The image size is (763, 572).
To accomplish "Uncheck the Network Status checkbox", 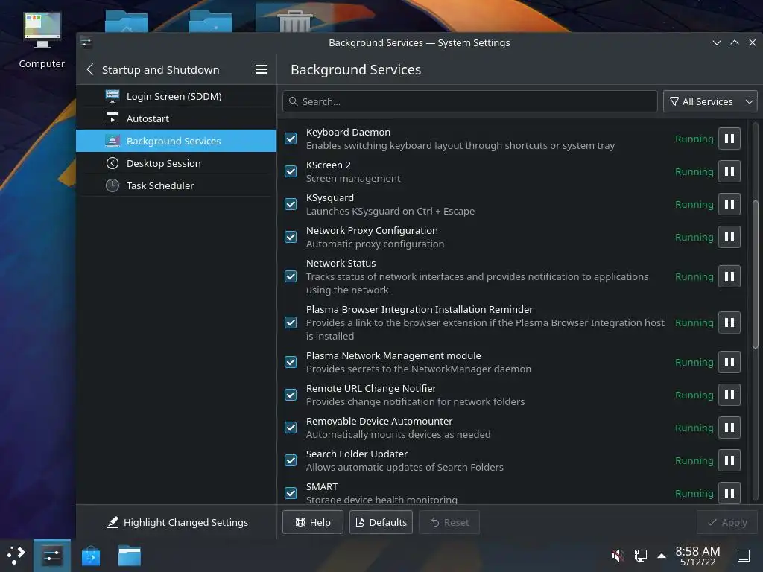I will (291, 276).
